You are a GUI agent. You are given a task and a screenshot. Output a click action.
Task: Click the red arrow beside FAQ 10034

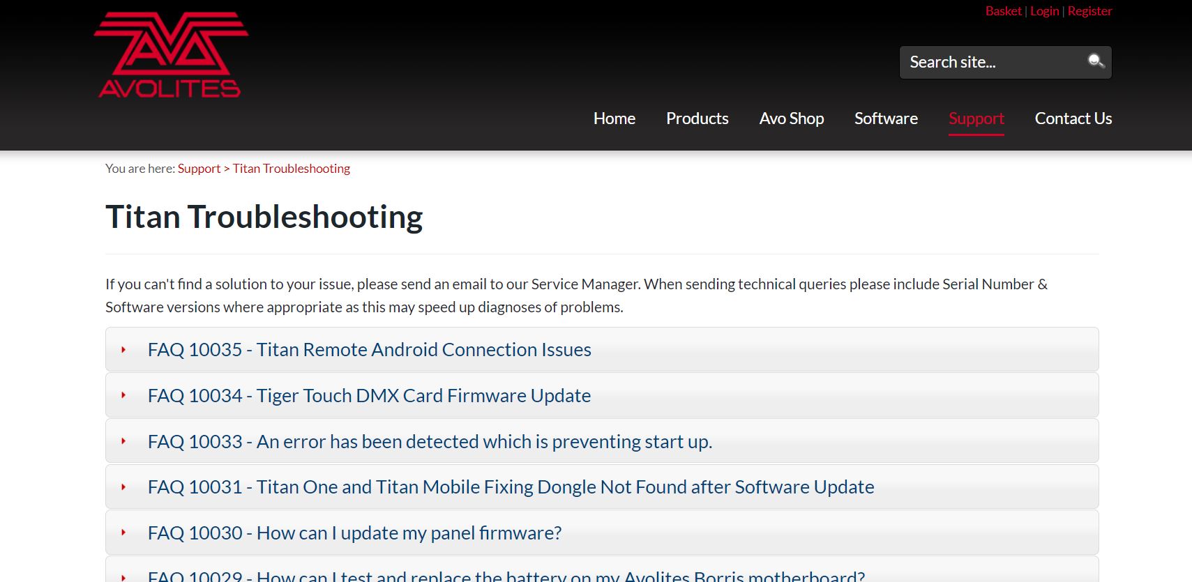tap(123, 395)
